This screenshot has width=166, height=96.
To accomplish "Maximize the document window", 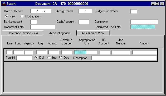I will [157, 4].
